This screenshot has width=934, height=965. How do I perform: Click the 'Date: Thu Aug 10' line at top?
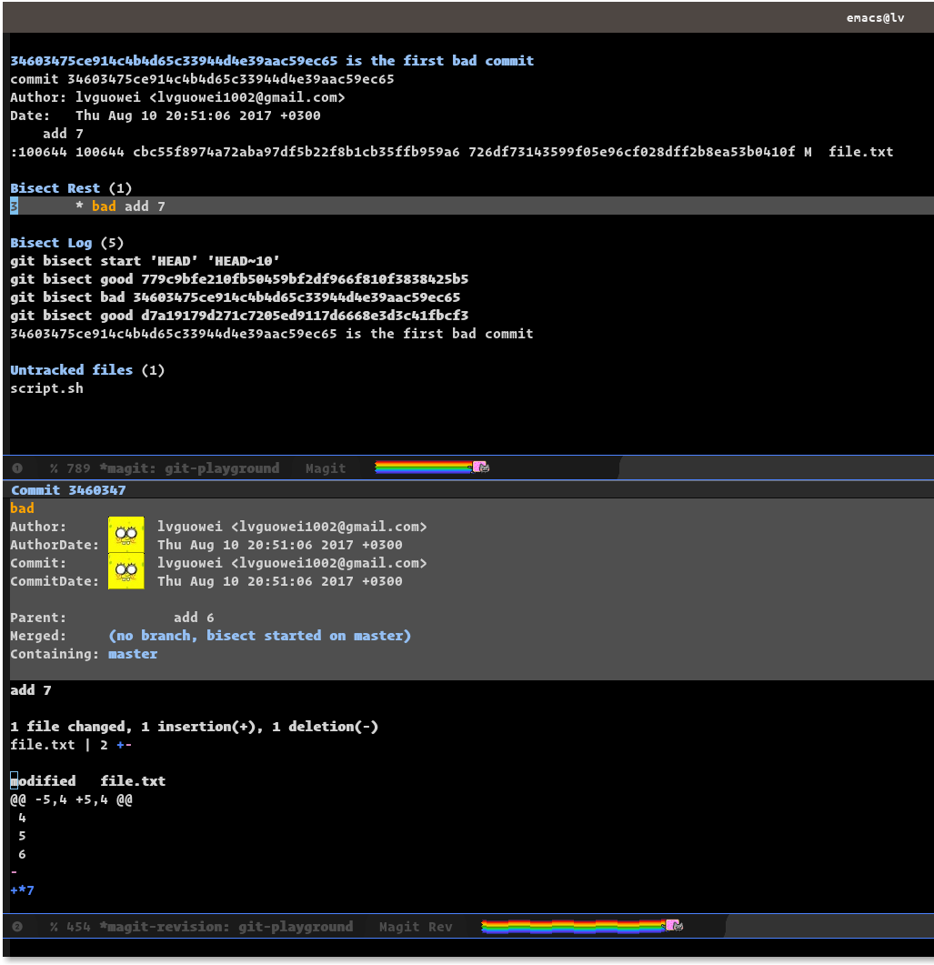(x=166, y=116)
